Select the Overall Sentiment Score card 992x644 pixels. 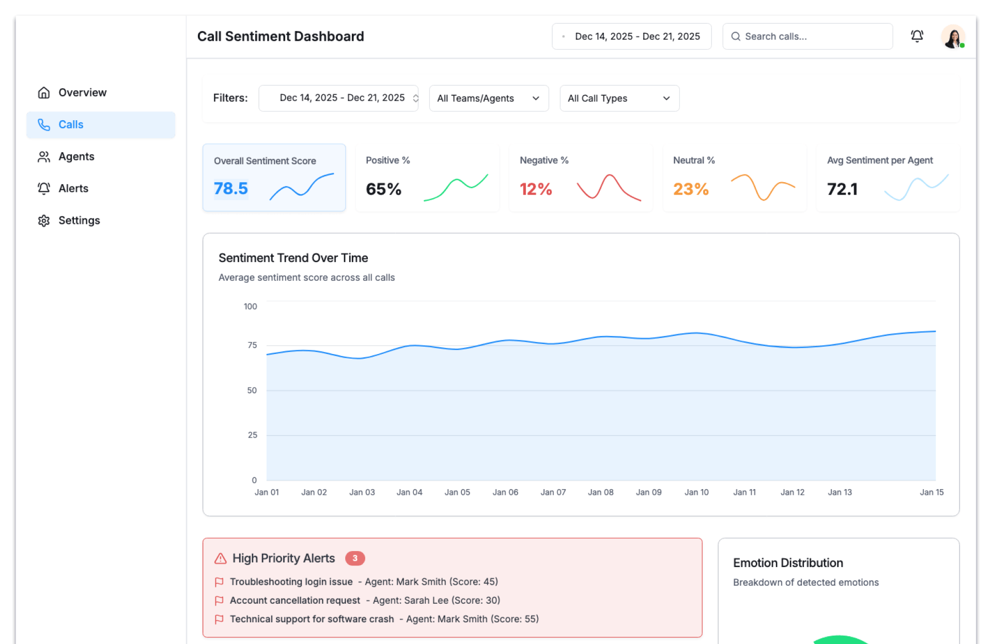[x=274, y=178]
